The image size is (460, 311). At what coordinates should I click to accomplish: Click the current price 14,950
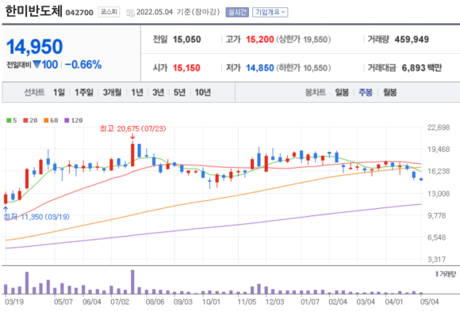pyautogui.click(x=35, y=47)
